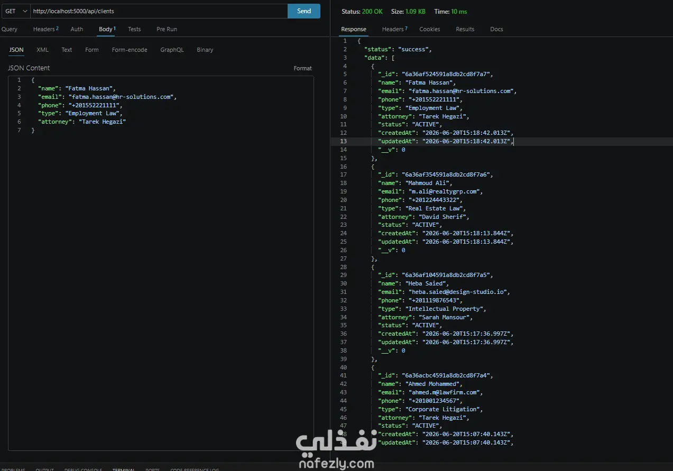Viewport: 673px width, 471px height.
Task: Click the "data": [ response line
Action: click(x=379, y=58)
